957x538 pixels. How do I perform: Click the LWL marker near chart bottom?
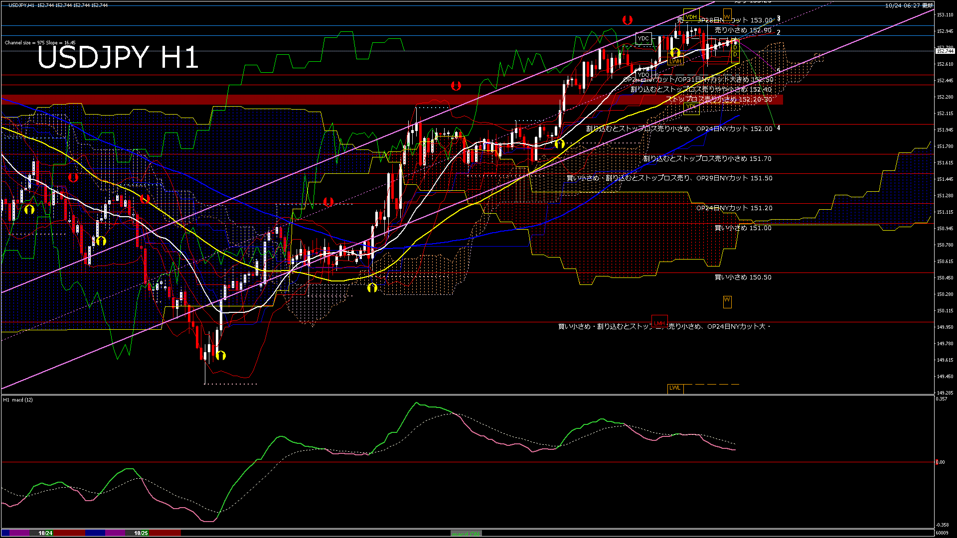click(675, 388)
